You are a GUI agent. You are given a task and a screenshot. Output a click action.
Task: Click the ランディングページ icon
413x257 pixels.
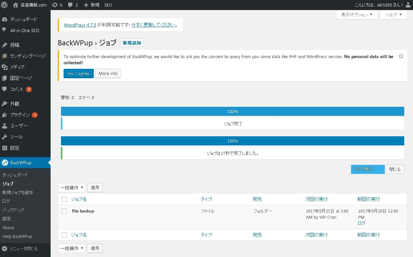coord(5,56)
